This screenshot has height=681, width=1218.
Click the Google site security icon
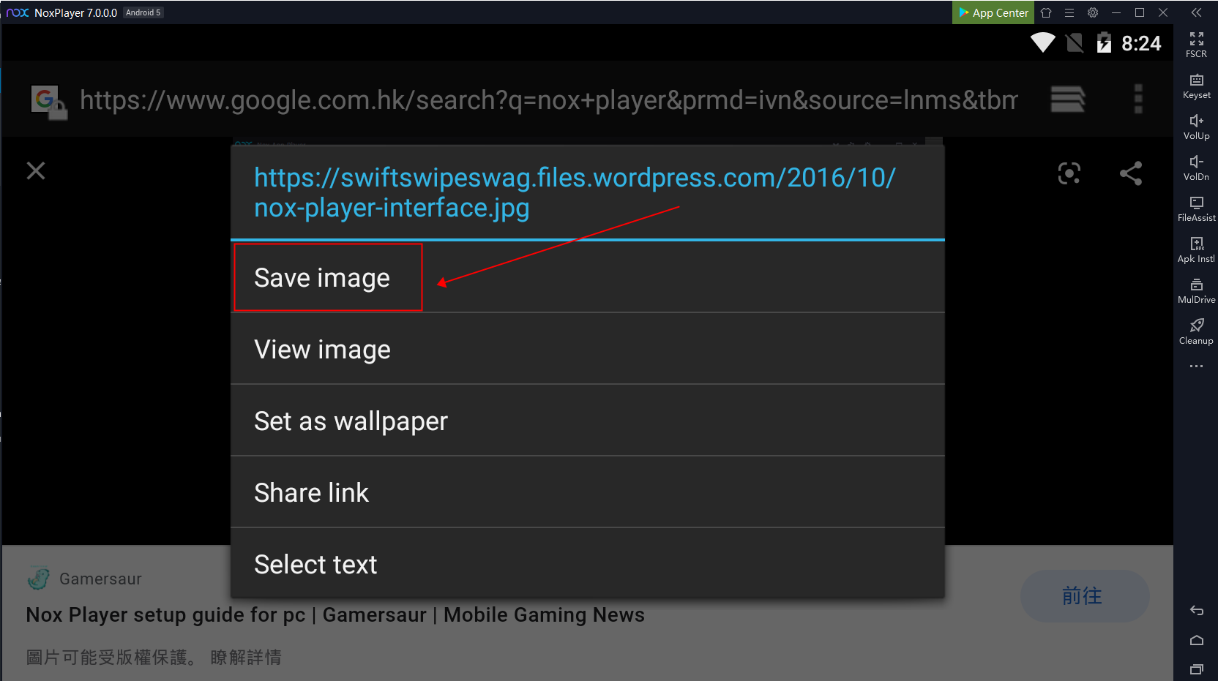click(48, 102)
